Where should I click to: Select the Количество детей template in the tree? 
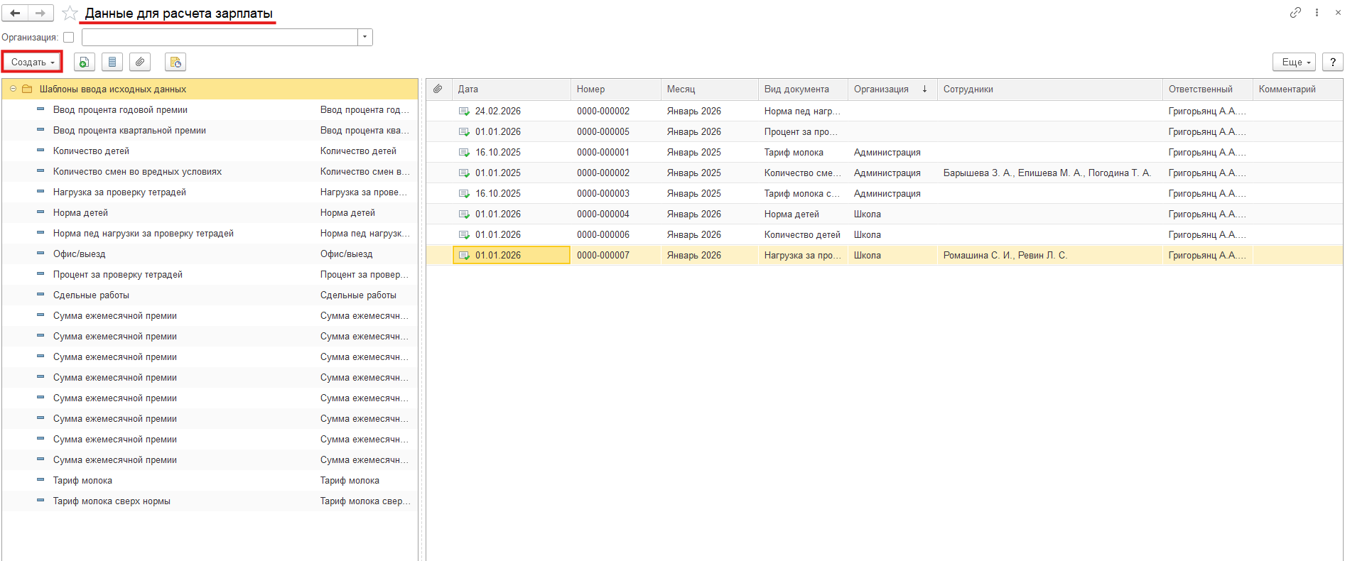pos(210,151)
